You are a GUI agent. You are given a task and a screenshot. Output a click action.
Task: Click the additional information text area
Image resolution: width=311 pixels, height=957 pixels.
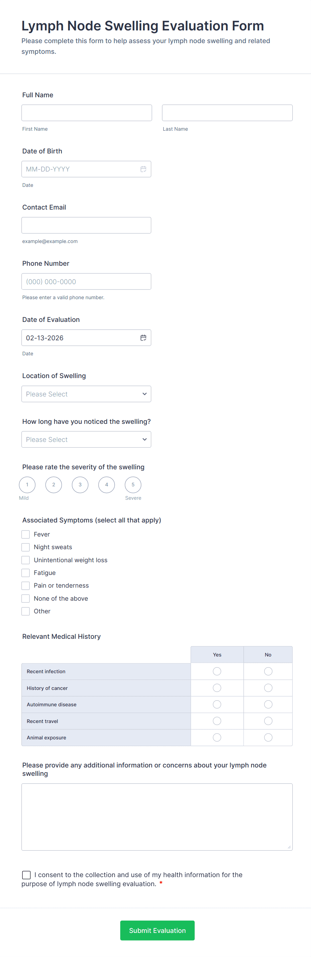click(x=157, y=817)
